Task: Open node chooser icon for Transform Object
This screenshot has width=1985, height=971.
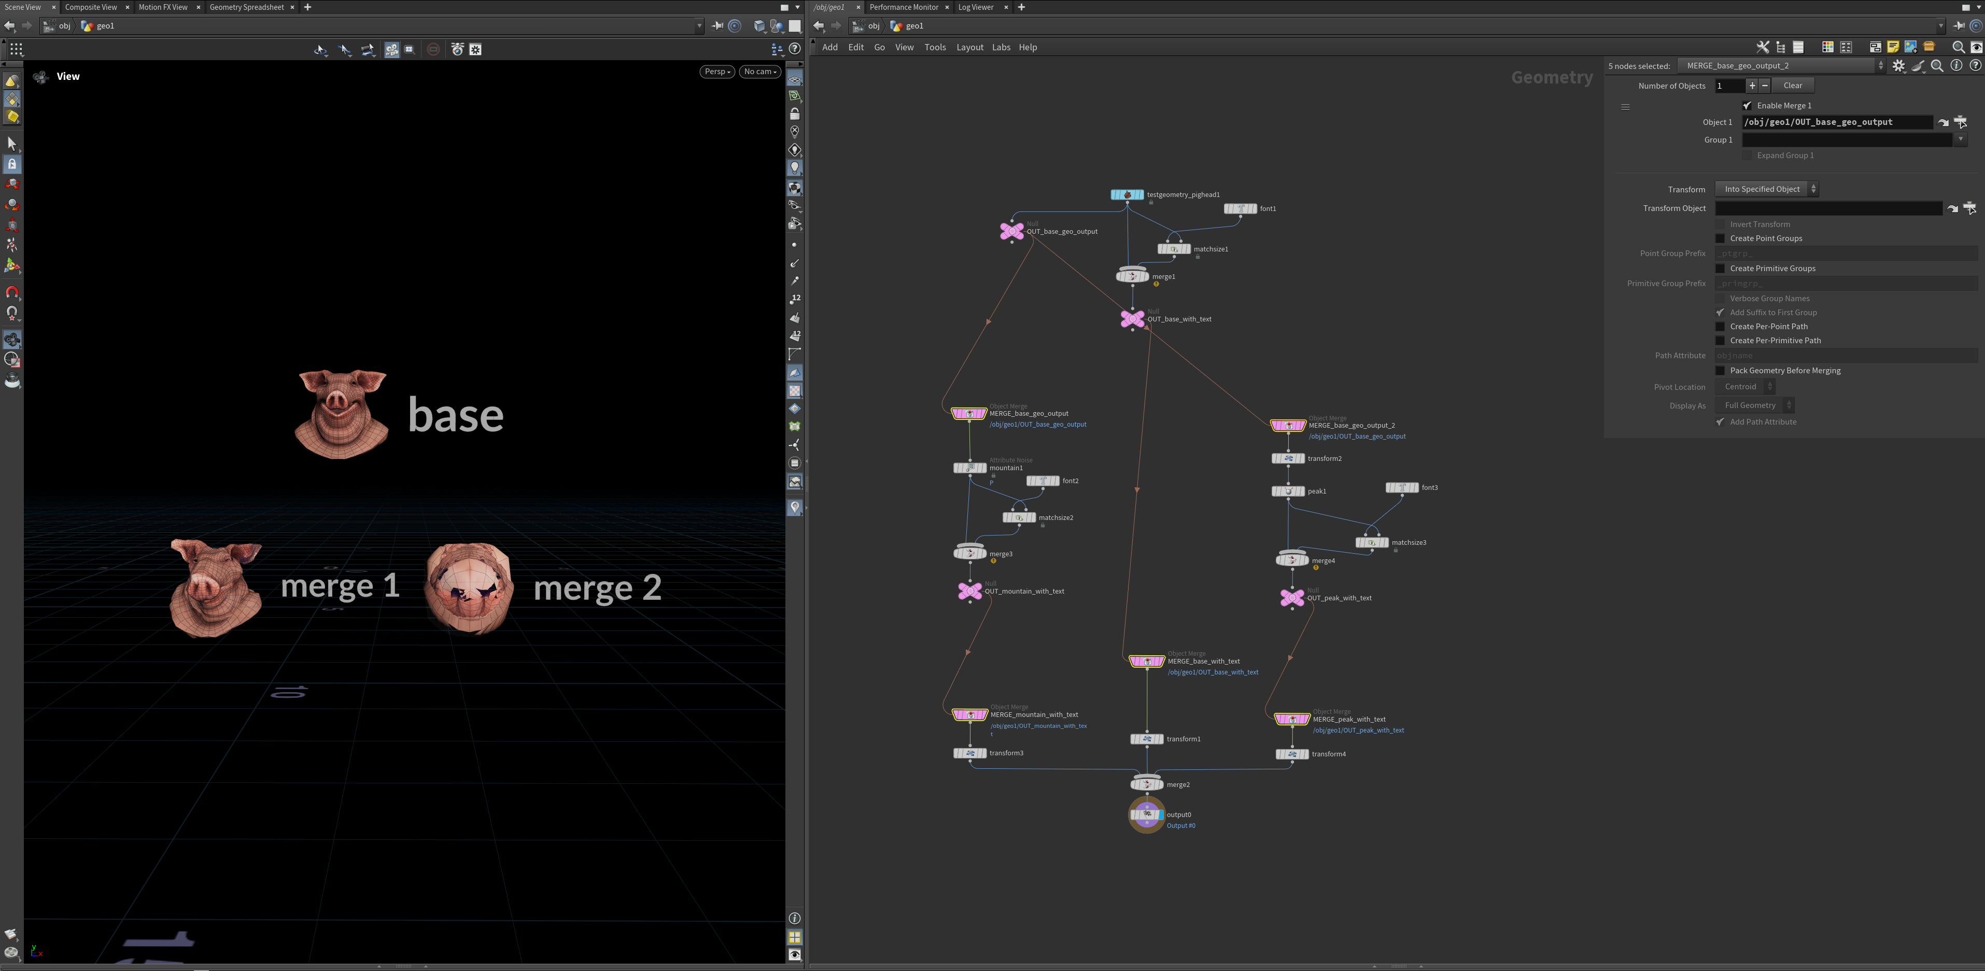Action: [1969, 208]
